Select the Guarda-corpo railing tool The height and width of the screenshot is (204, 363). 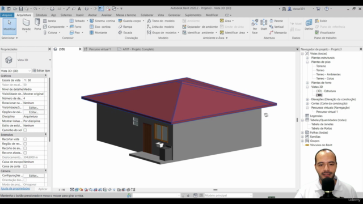130,21
